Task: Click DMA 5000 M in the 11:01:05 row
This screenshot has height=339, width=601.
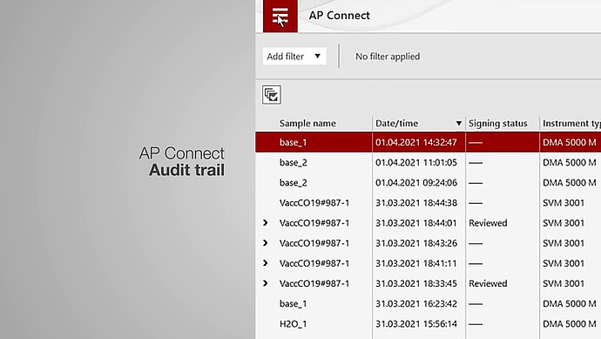Action: click(570, 163)
